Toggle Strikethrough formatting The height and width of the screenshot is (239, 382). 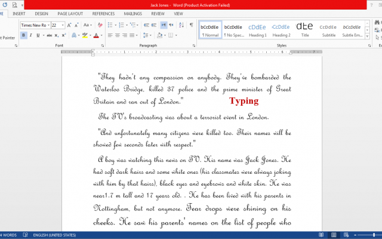point(50,35)
